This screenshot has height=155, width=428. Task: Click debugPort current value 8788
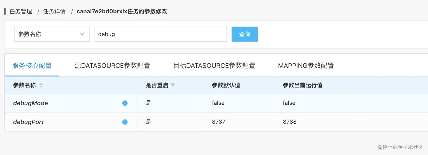pyautogui.click(x=290, y=122)
